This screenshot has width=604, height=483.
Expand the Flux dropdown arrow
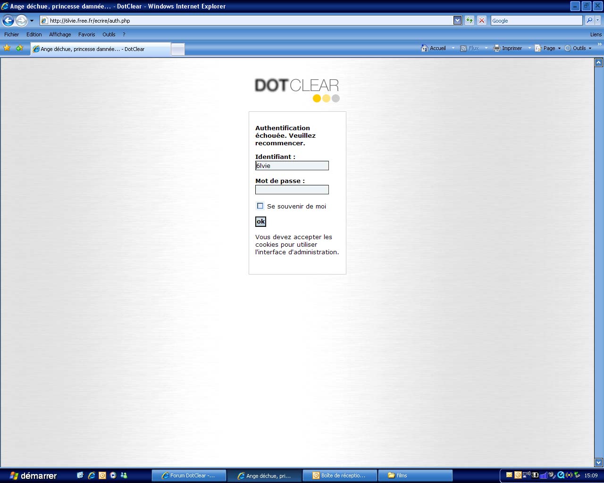[x=486, y=48]
